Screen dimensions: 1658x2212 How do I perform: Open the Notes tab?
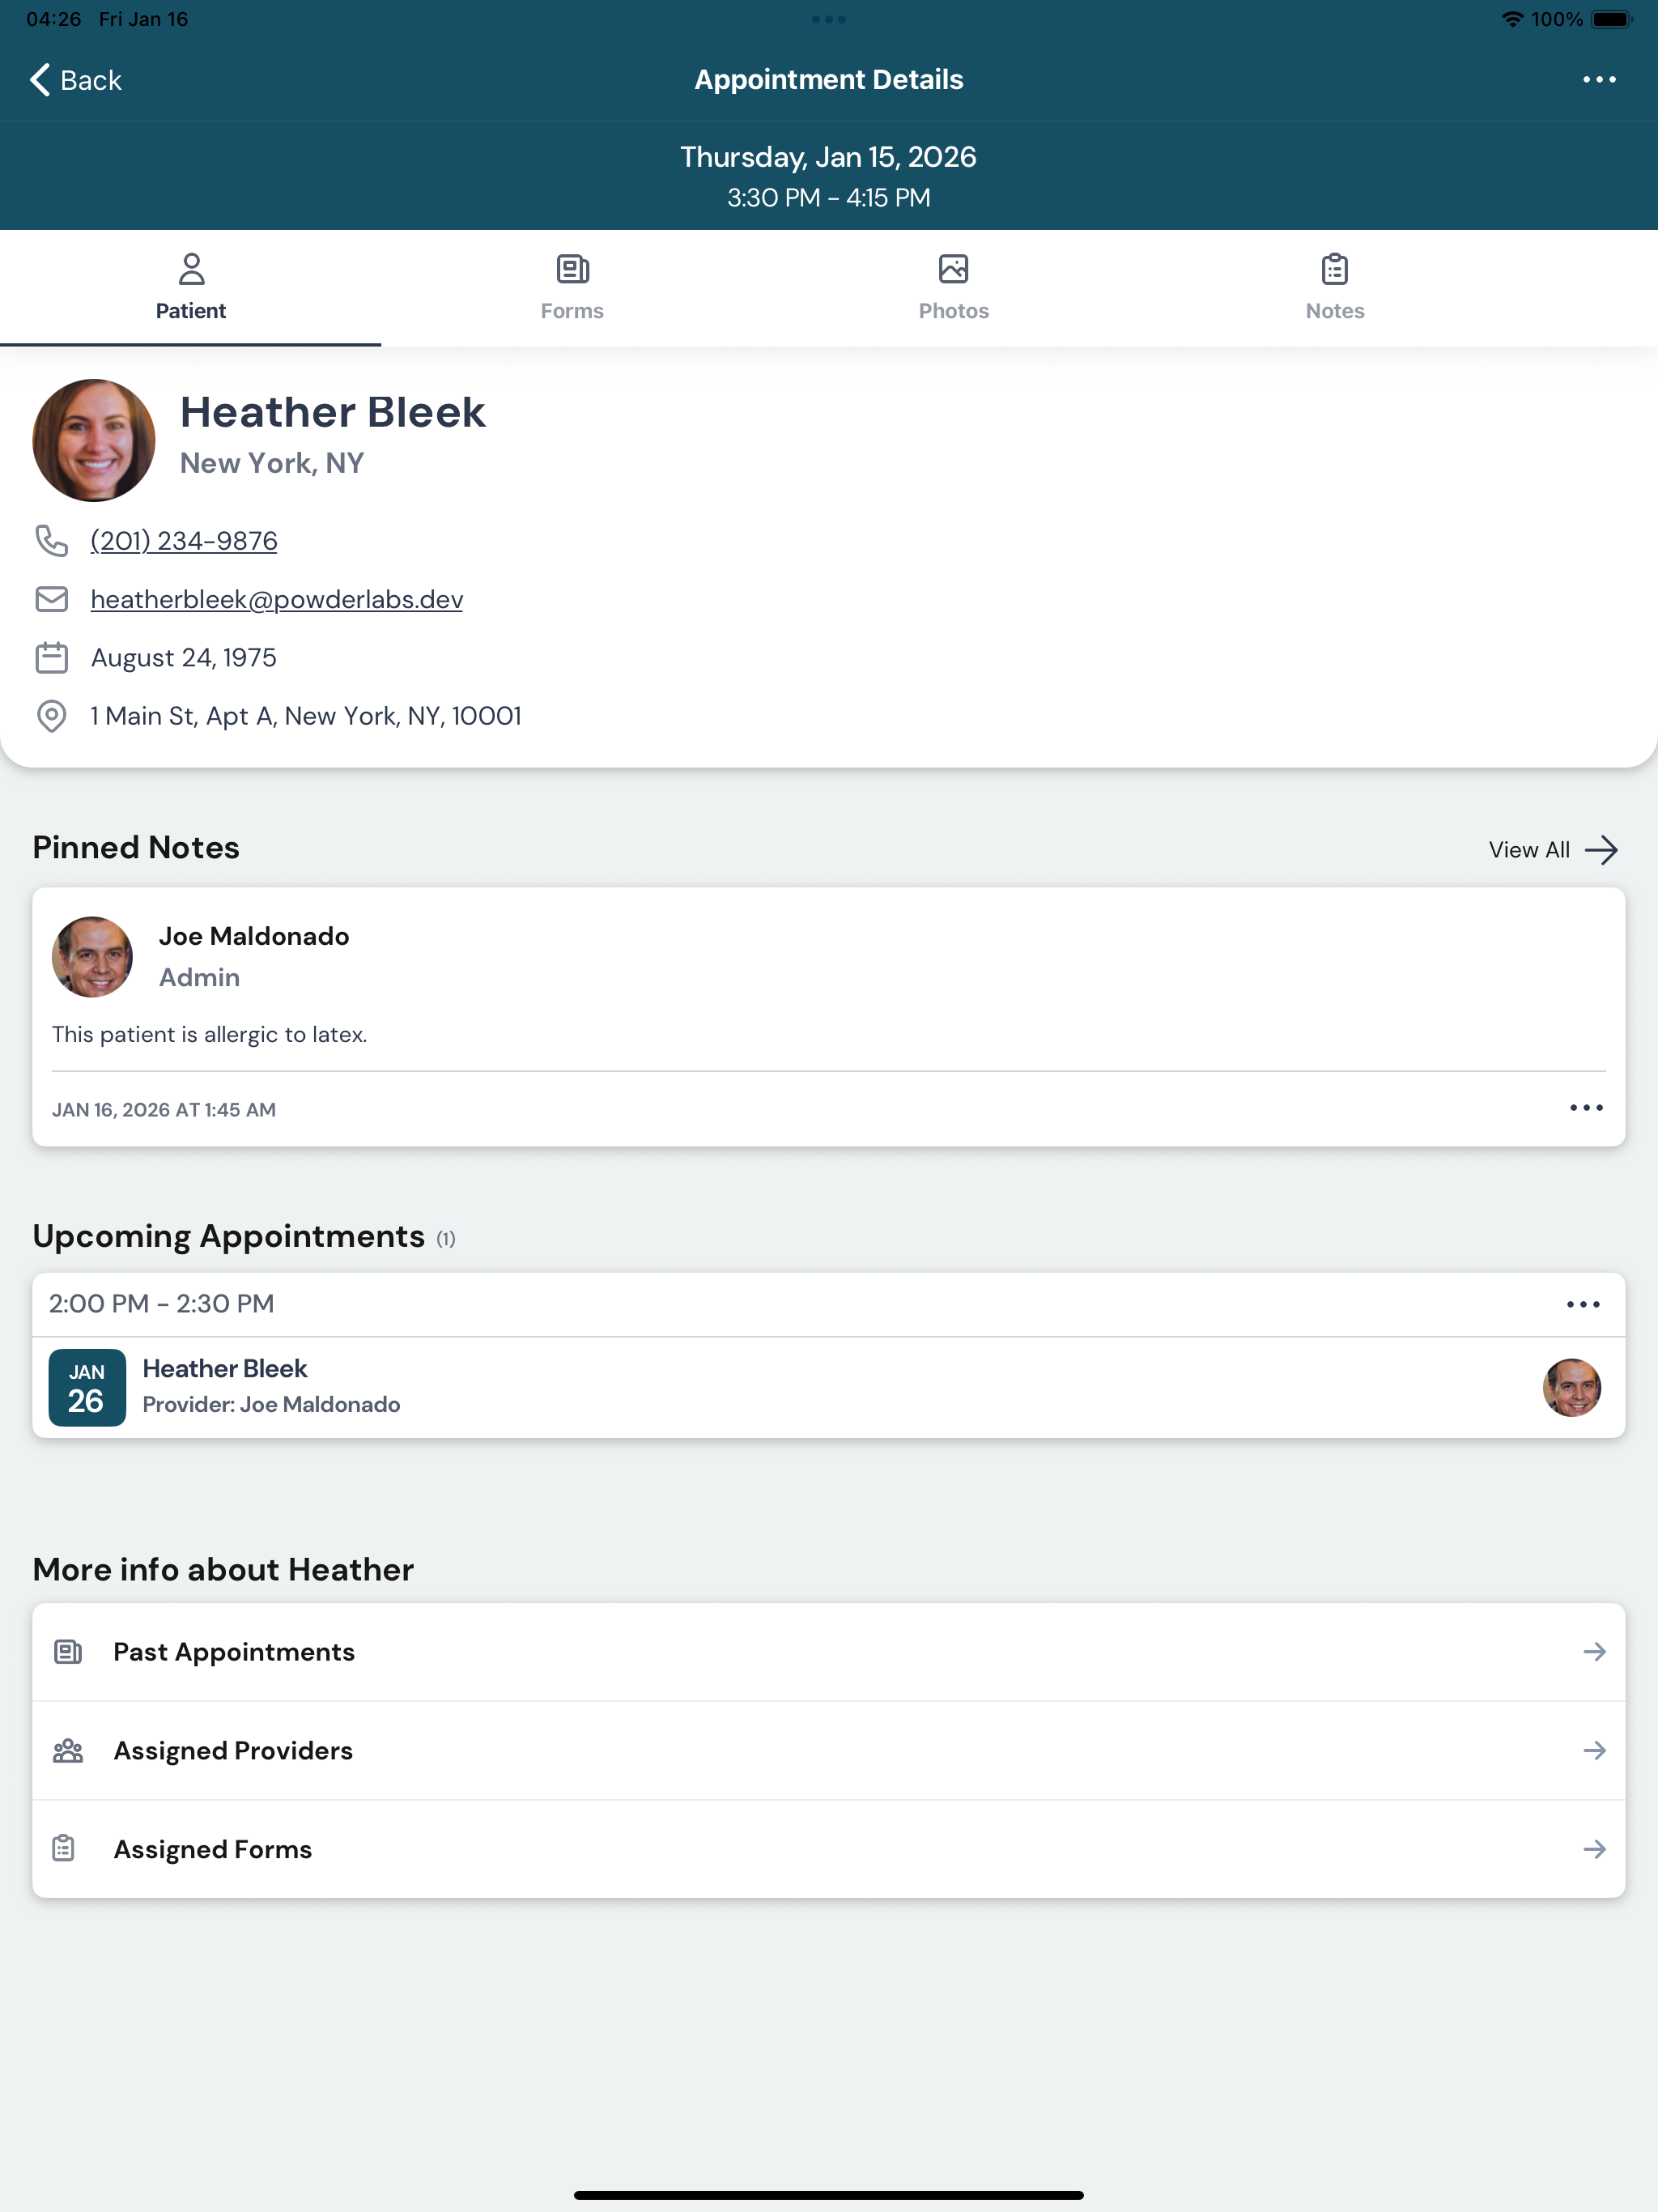1335,288
